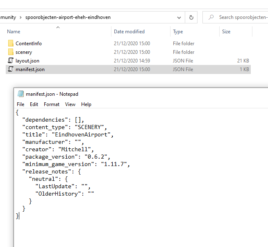Toggle sort direction arrow above Name column
The image size is (268, 247).
coord(58,27)
